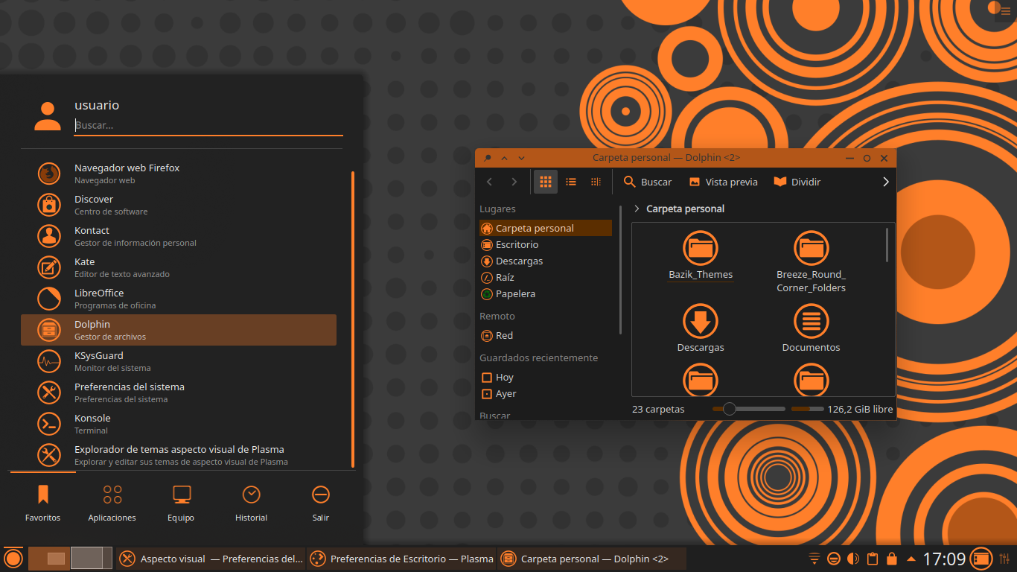
Task: Click the Buscar search field in launcher
Action: click(x=208, y=125)
